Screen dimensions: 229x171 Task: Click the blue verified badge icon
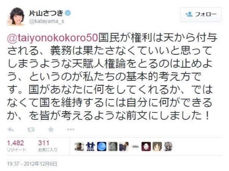pyautogui.click(x=68, y=13)
